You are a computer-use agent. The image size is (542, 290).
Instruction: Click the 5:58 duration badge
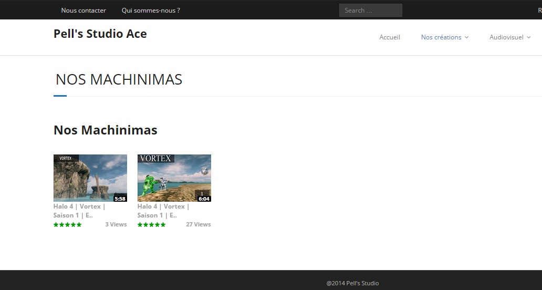[x=120, y=199]
